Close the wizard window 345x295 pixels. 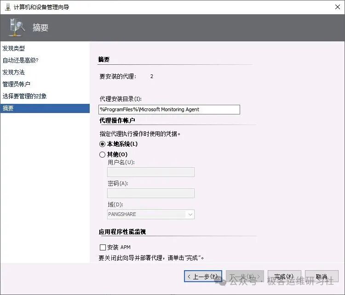coord(338,7)
